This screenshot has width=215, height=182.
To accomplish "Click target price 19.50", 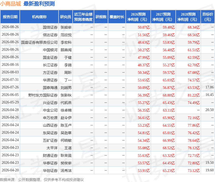I will coord(210,162).
